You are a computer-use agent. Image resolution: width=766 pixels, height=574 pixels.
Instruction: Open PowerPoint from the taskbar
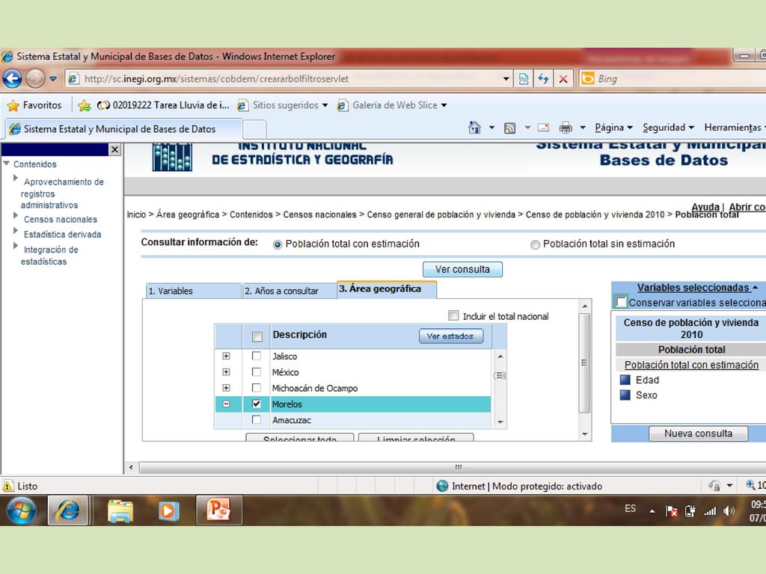(218, 510)
